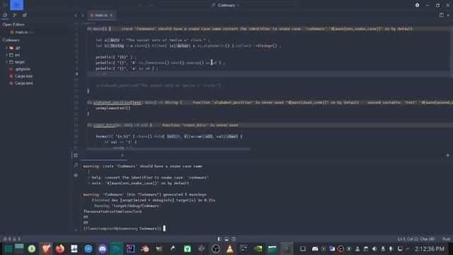
Task: Click the Rust language indicator
Action: point(446,239)
